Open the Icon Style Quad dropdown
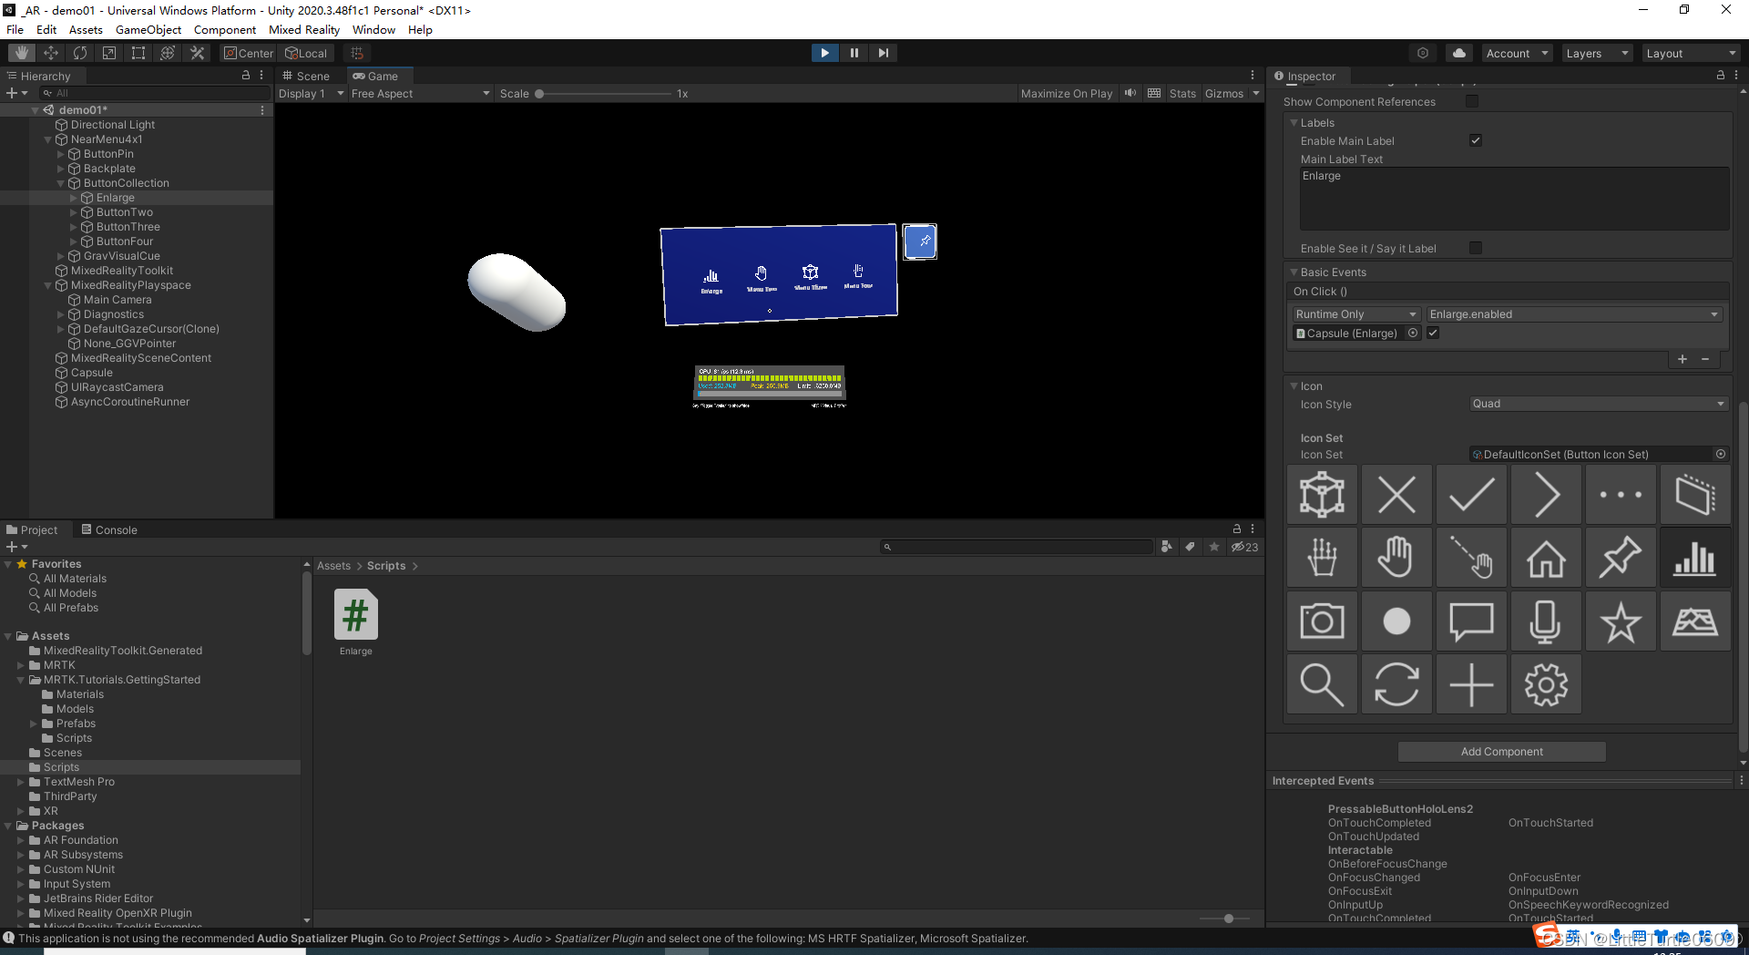The width and height of the screenshot is (1749, 955). pos(1598,404)
